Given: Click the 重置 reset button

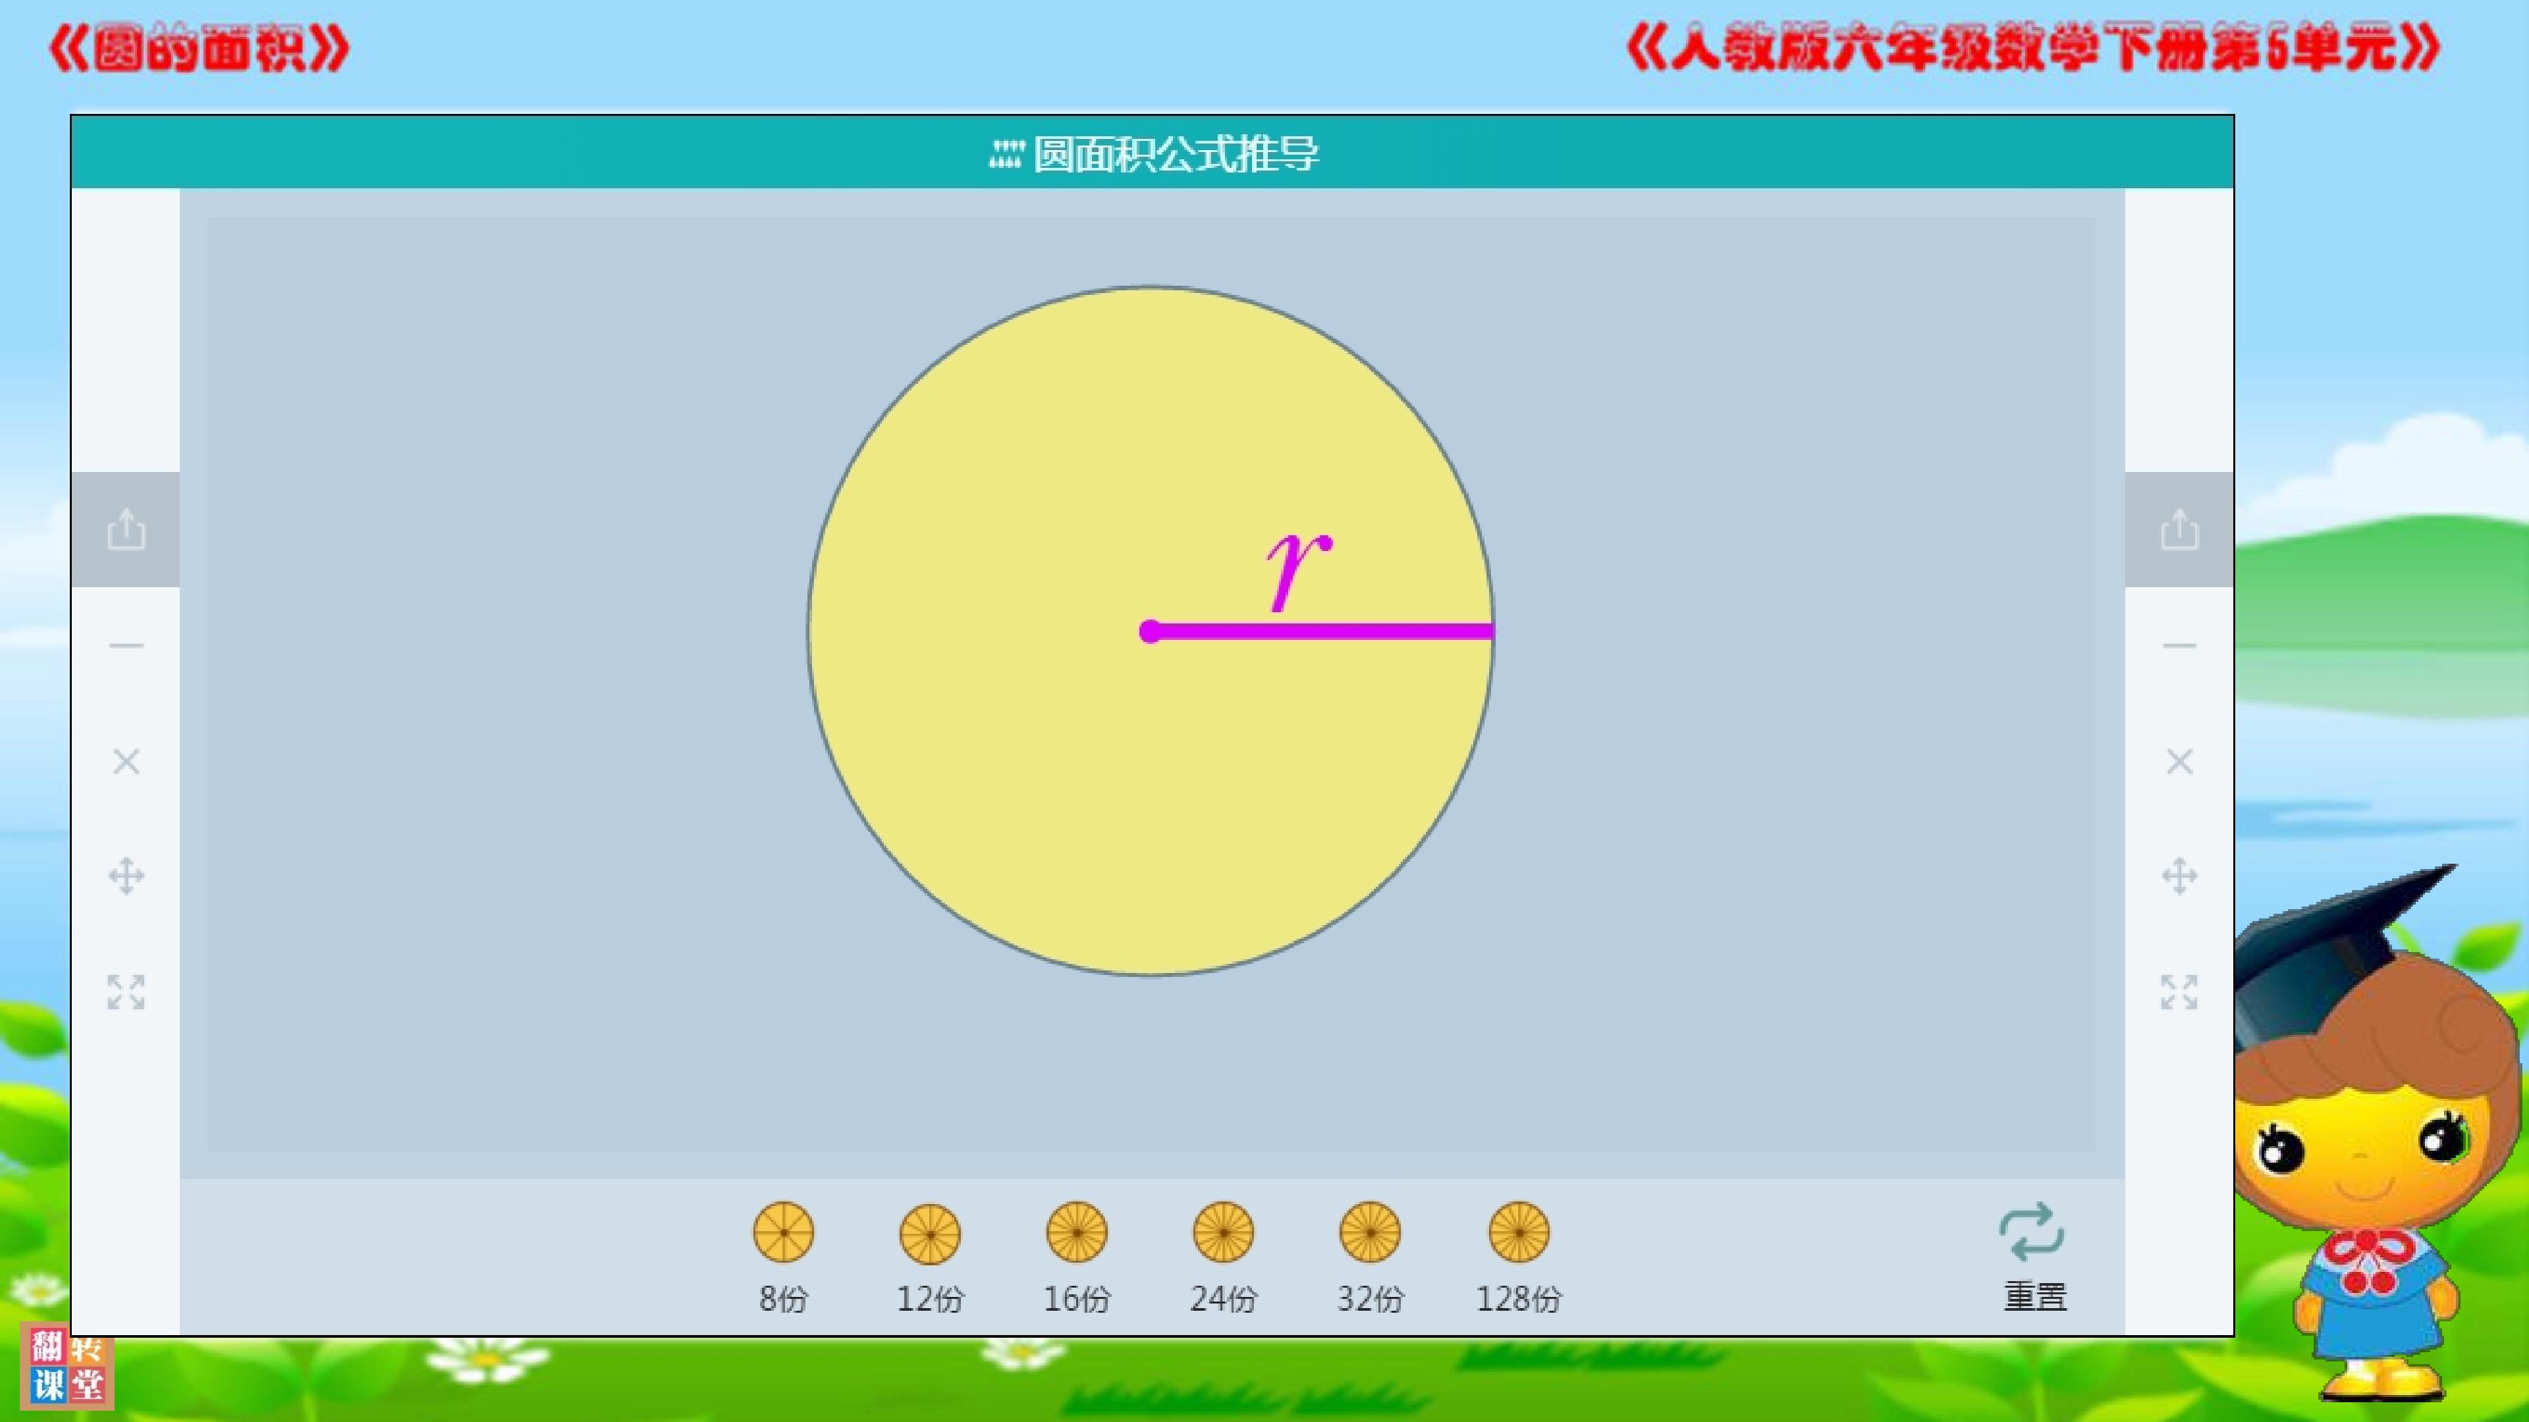Looking at the screenshot, I should pyautogui.click(x=2033, y=1257).
